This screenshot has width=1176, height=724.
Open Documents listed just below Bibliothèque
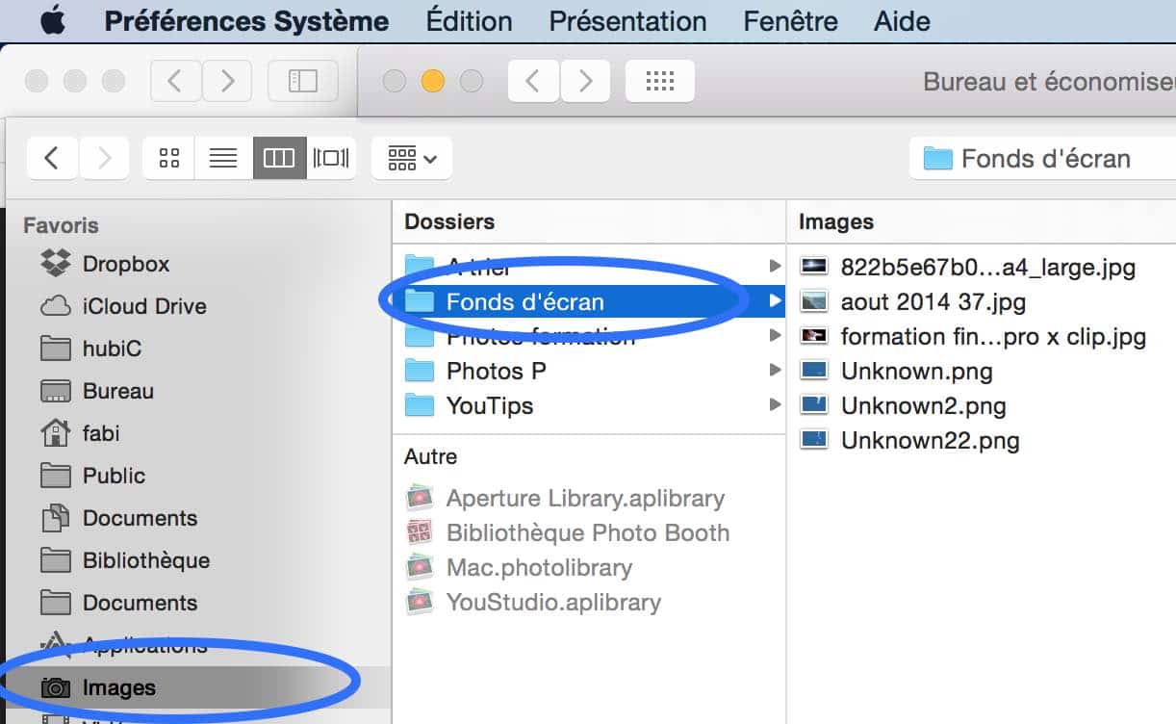(x=140, y=603)
